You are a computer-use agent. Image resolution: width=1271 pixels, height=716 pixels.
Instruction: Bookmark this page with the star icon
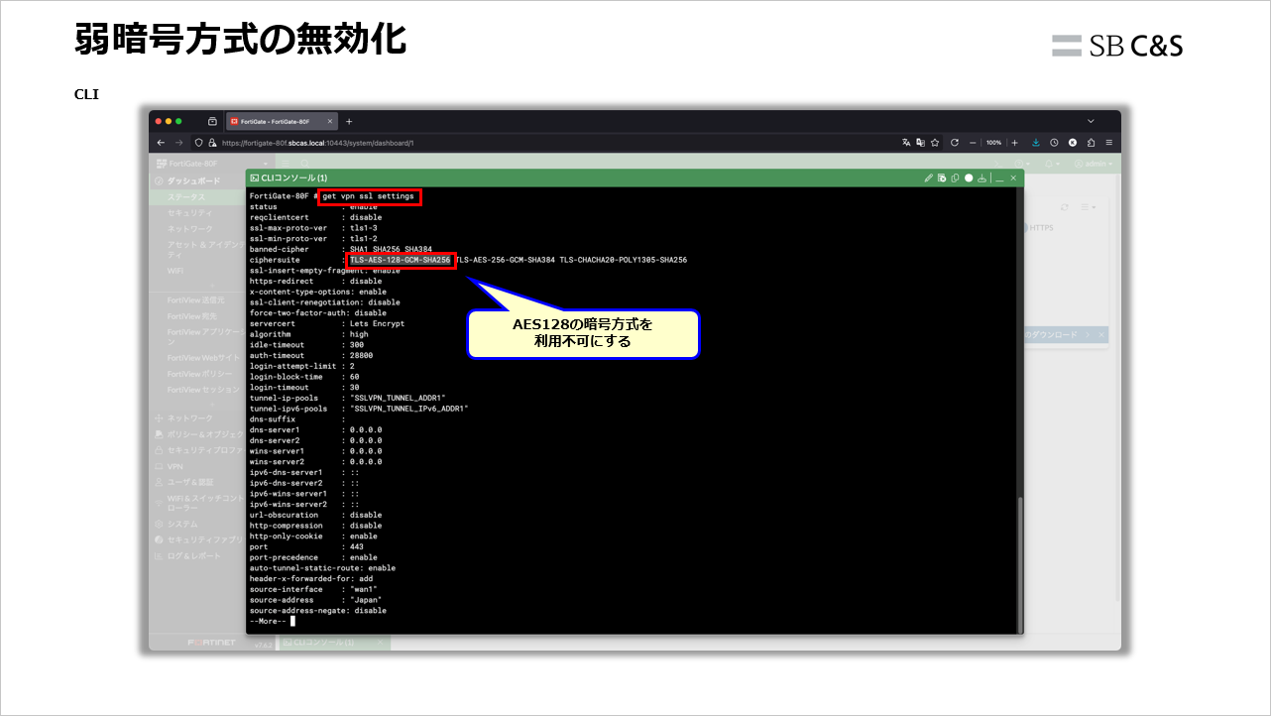tap(937, 143)
